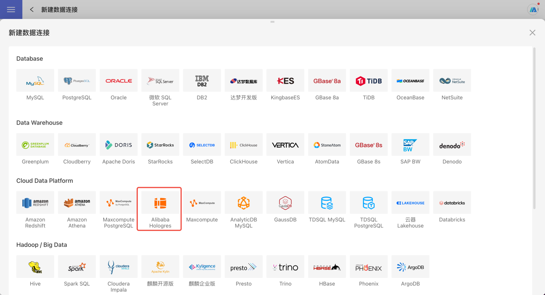Choose the GaussDB cloud connector

tap(285, 203)
